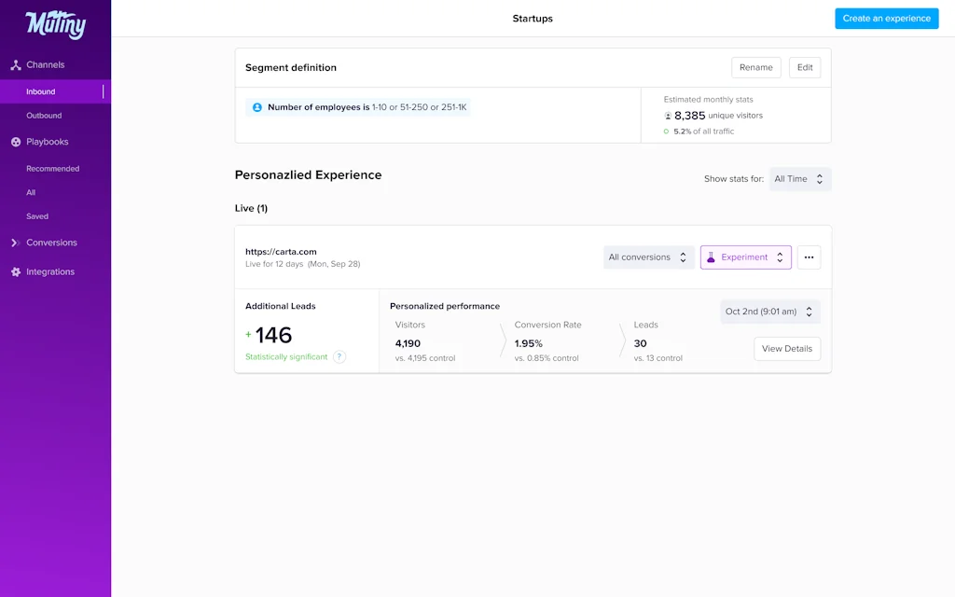Open Recommended playbooks
This screenshot has height=597, width=955.
[x=53, y=169]
